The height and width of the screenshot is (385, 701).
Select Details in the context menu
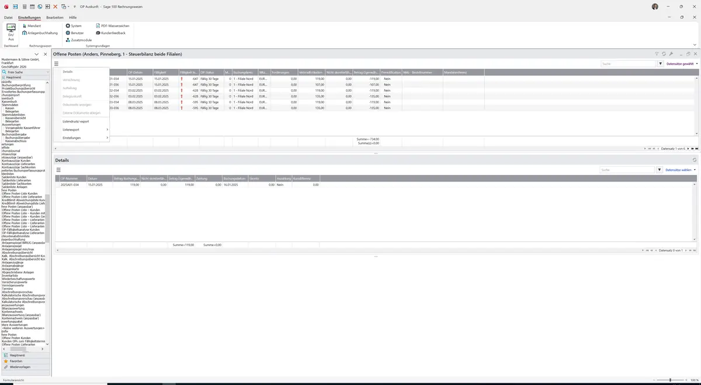(x=68, y=71)
